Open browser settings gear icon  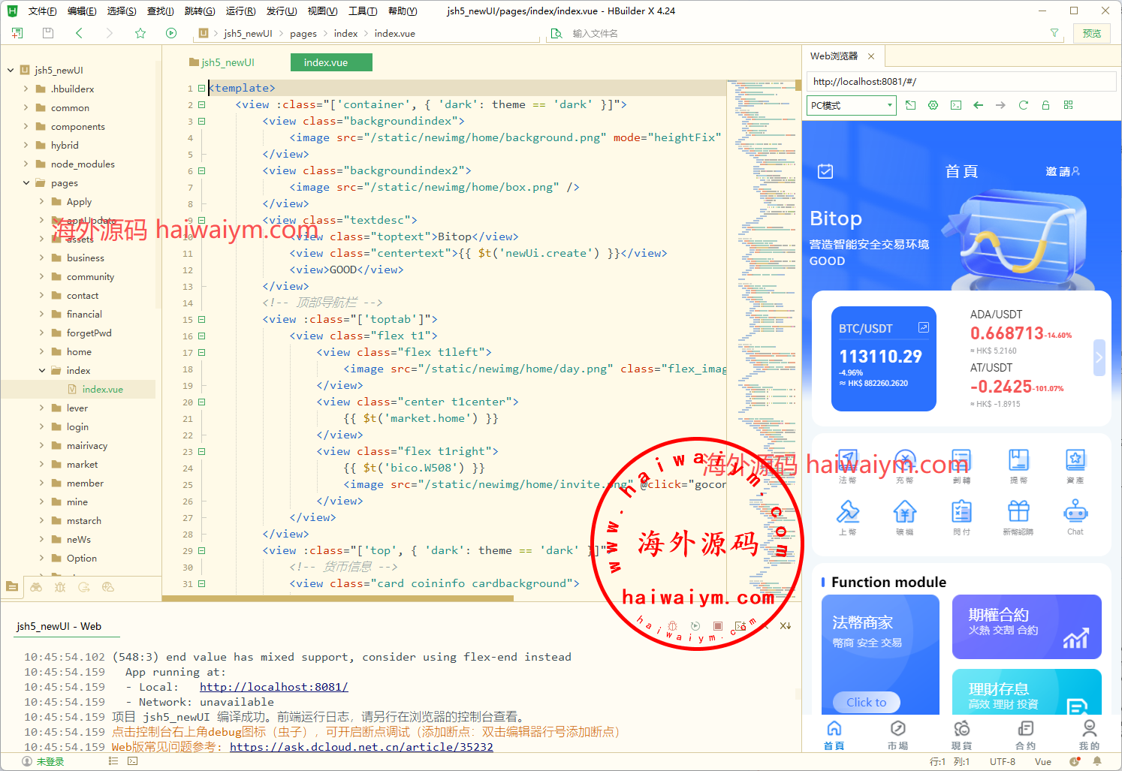(x=933, y=105)
